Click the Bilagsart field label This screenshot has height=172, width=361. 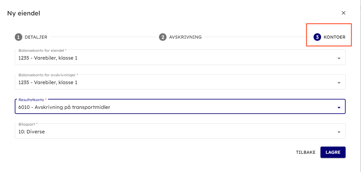[27, 124]
